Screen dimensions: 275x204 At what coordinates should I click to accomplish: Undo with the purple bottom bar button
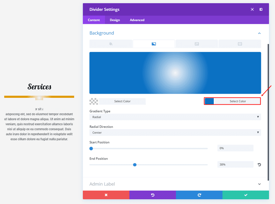(x=152, y=195)
